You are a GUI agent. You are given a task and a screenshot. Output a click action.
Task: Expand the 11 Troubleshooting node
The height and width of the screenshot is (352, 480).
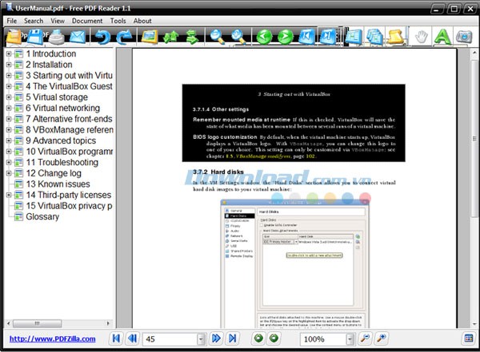click(9, 162)
